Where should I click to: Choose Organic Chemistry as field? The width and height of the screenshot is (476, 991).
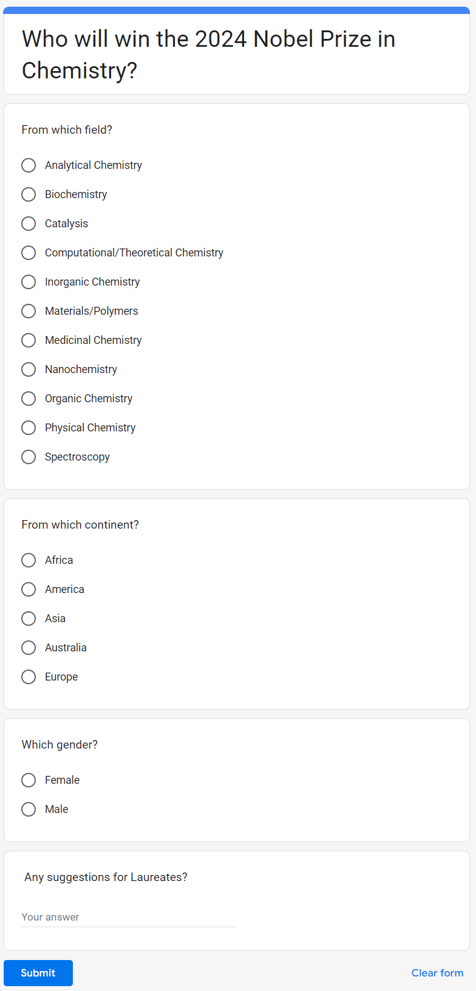pyautogui.click(x=29, y=399)
